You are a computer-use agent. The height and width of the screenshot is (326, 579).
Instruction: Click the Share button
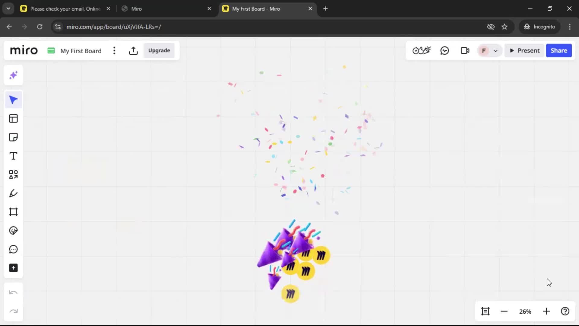[x=559, y=50]
